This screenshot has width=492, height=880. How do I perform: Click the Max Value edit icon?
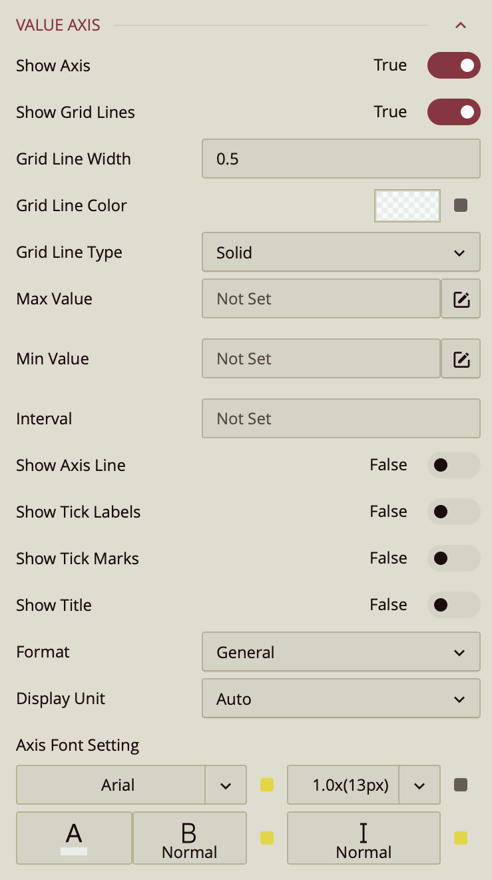tap(461, 299)
